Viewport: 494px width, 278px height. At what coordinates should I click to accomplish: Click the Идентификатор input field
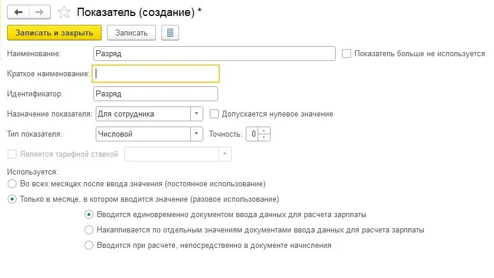click(x=155, y=93)
